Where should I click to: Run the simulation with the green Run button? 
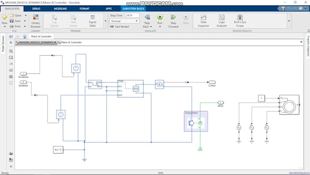(160, 17)
